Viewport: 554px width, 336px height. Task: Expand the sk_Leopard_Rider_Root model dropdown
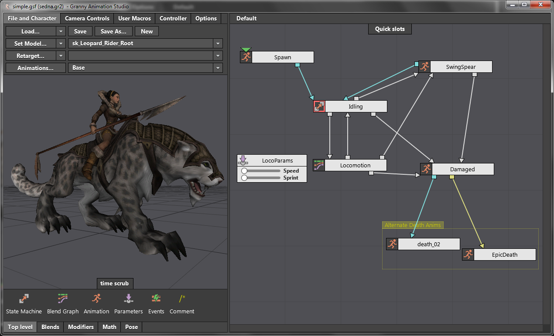217,44
